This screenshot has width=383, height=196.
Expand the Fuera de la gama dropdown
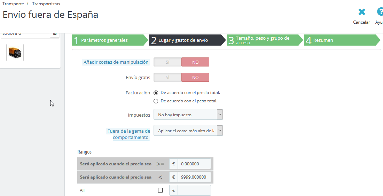(188, 131)
